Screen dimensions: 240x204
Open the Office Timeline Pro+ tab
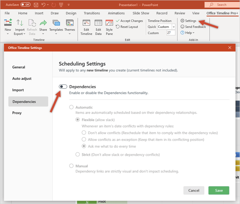click(x=222, y=13)
